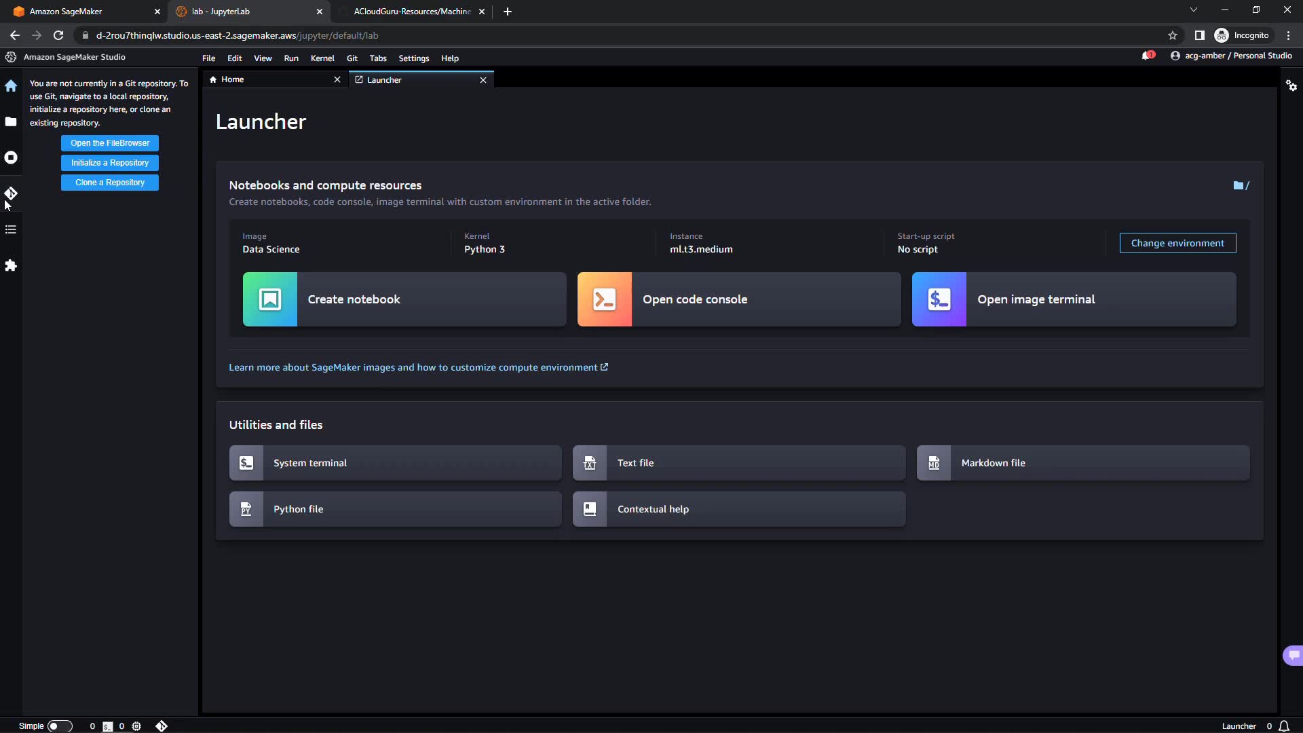Viewport: 1303px width, 733px height.
Task: Click the notifications bell in status bar
Action: [x=1284, y=726]
